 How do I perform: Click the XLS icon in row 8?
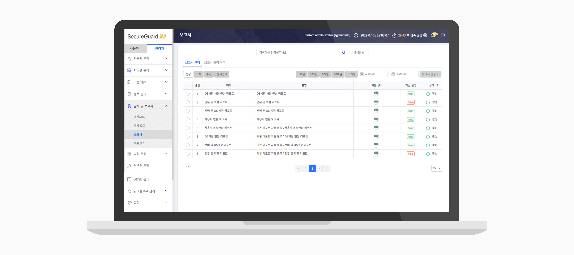(x=376, y=154)
